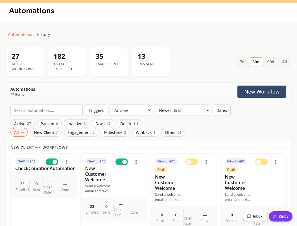Filter by Draft status chip
Viewport: 297px width, 226px height.
pos(103,124)
